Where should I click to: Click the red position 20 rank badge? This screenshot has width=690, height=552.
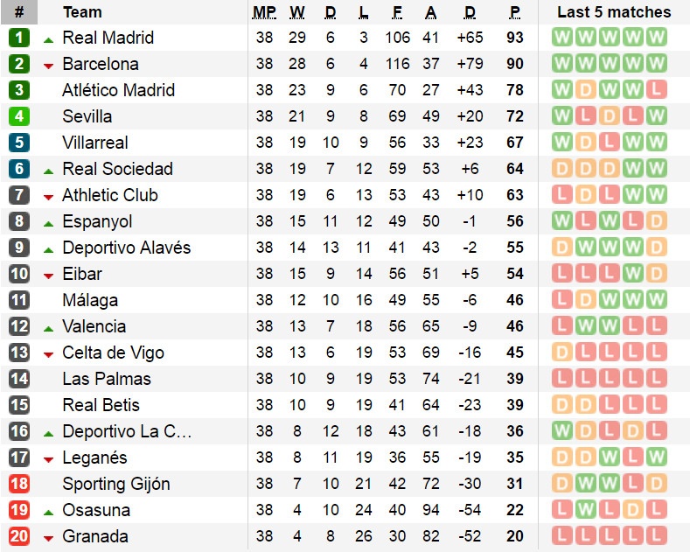coord(19,536)
